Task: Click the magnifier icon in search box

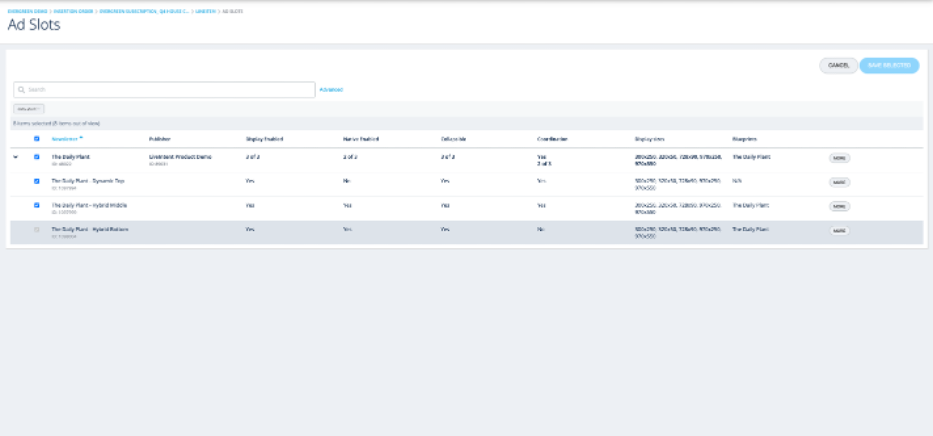Action: click(x=21, y=90)
